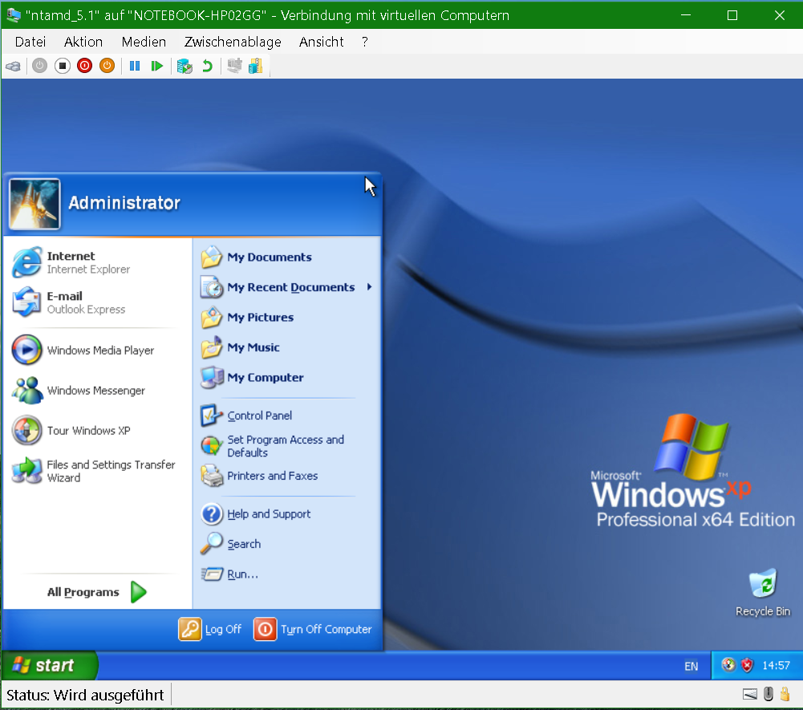This screenshot has height=710, width=803.
Task: Click the 14:57 taskbar clock
Action: pos(776,665)
